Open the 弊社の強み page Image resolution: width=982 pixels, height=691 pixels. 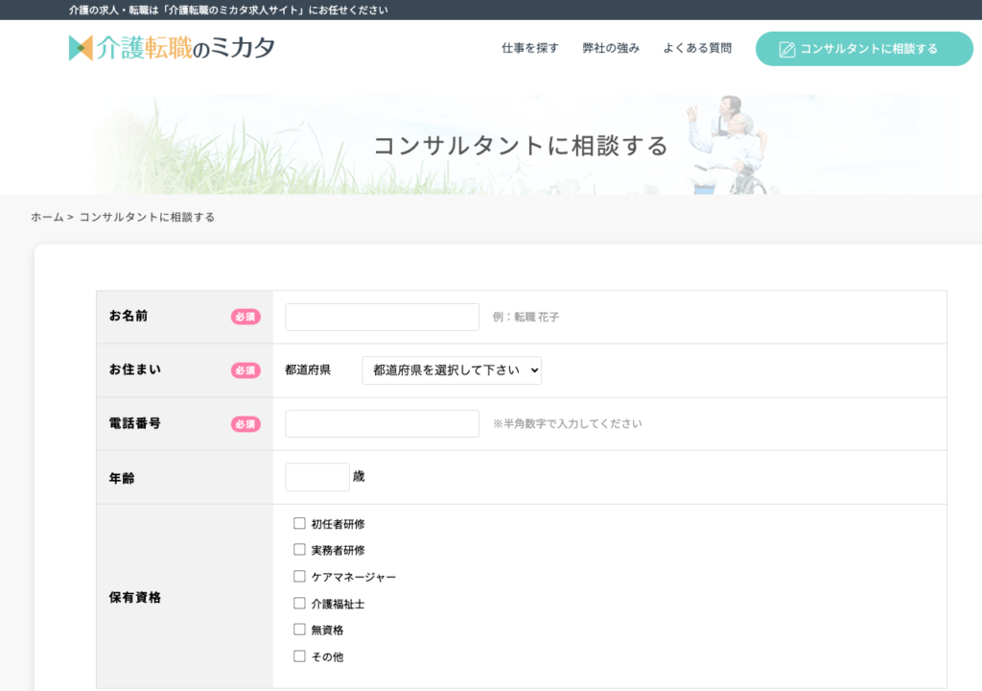pos(611,48)
